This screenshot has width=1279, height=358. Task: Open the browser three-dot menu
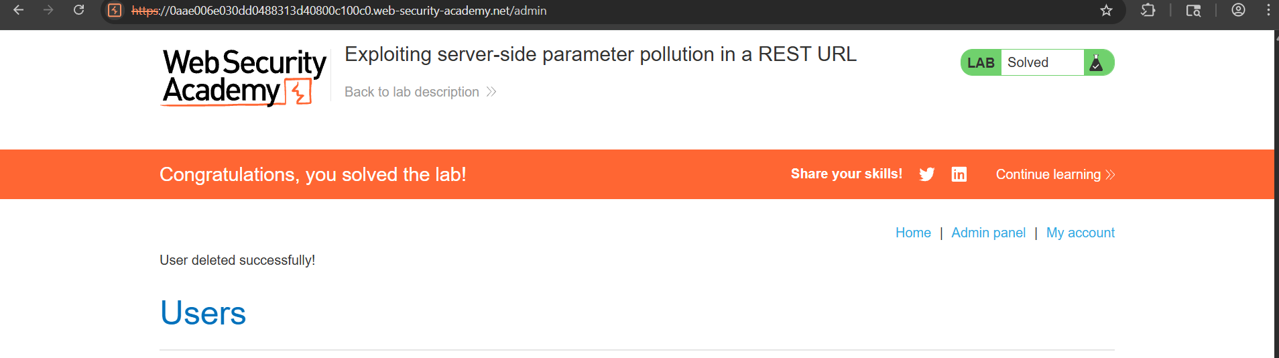click(1268, 10)
